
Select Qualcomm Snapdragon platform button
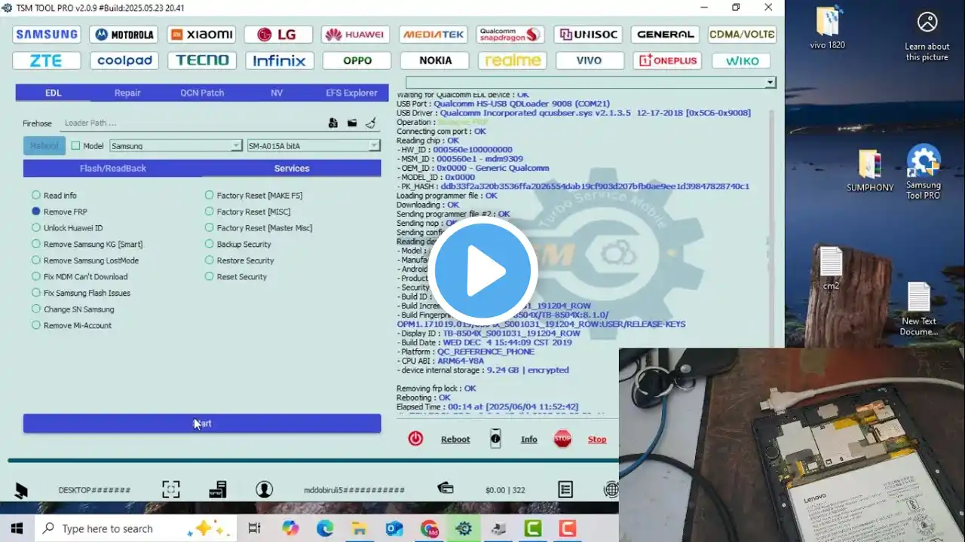tap(510, 35)
